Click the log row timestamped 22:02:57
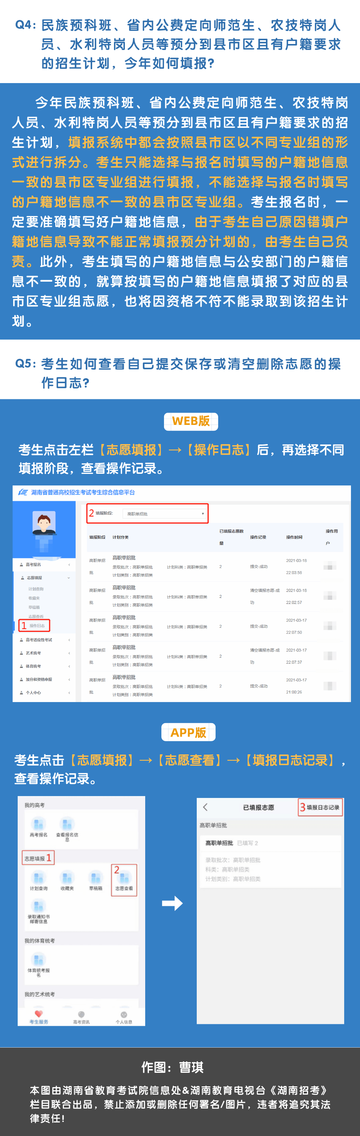 coord(215,597)
